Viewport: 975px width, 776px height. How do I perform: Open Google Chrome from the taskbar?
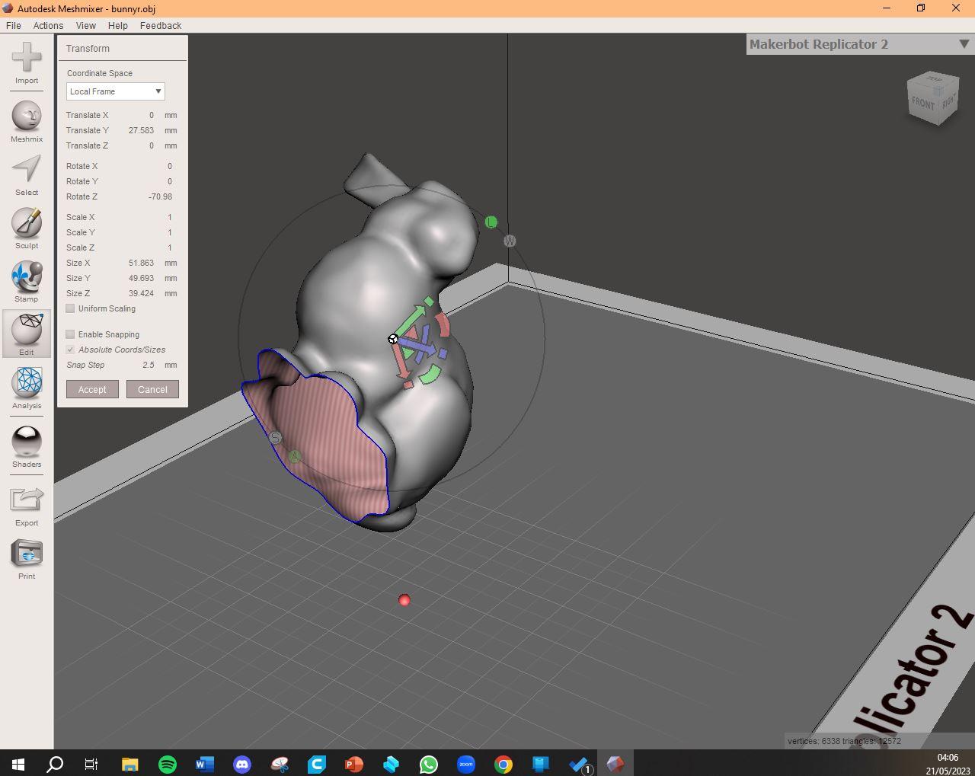pos(503,764)
